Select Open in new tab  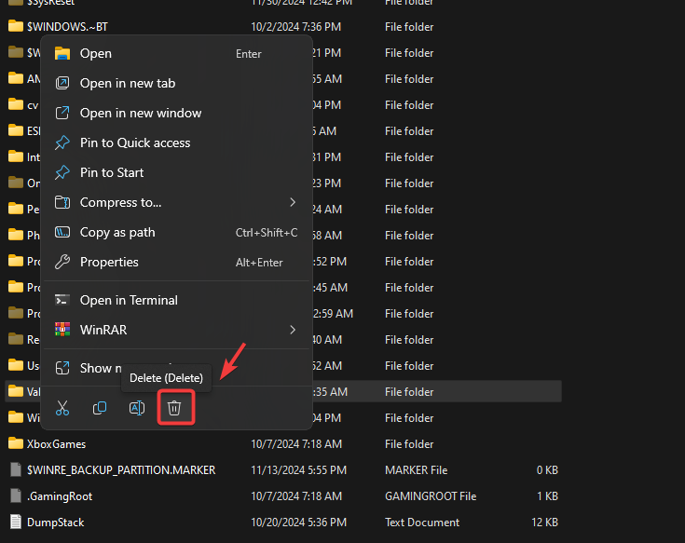(128, 83)
